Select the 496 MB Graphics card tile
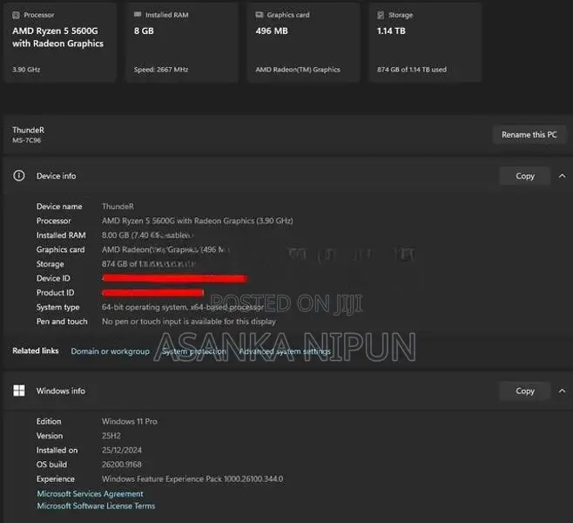 [303, 42]
